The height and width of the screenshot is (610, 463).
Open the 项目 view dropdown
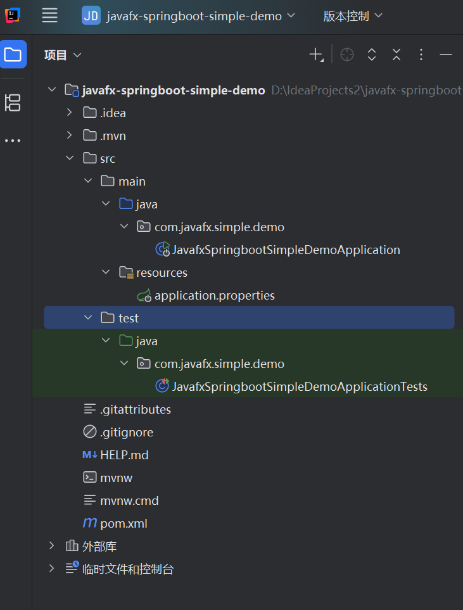point(62,54)
